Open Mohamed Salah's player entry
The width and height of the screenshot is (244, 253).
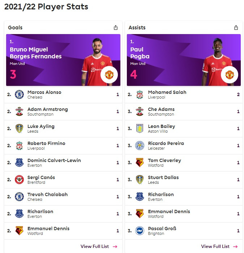pyautogui.click(x=184, y=95)
